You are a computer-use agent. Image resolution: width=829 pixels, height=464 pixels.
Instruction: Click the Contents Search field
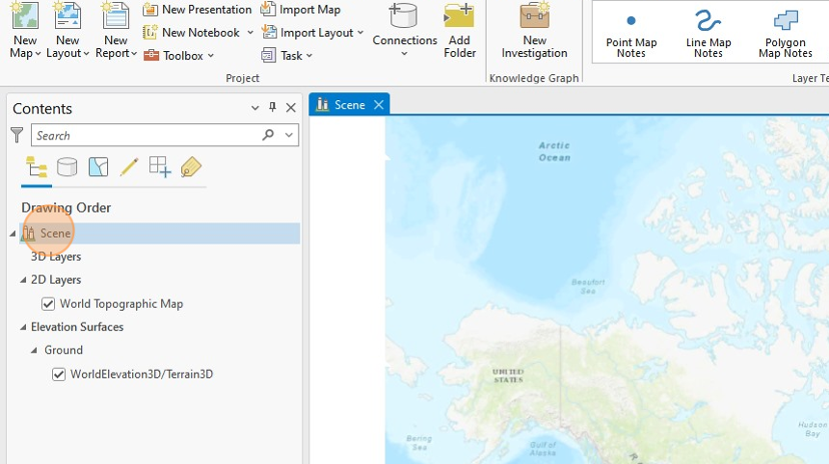[147, 135]
